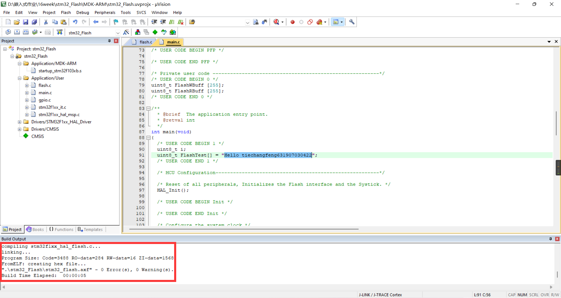
Task: Click the HAL_Init(); line in the editor
Action: [173, 190]
